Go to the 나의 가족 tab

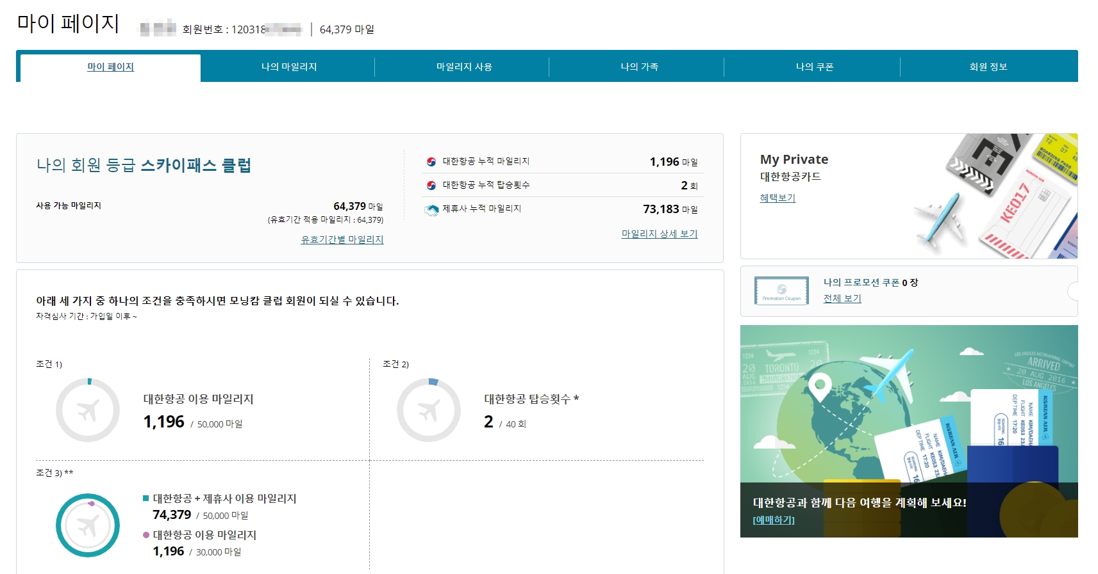coord(639,67)
